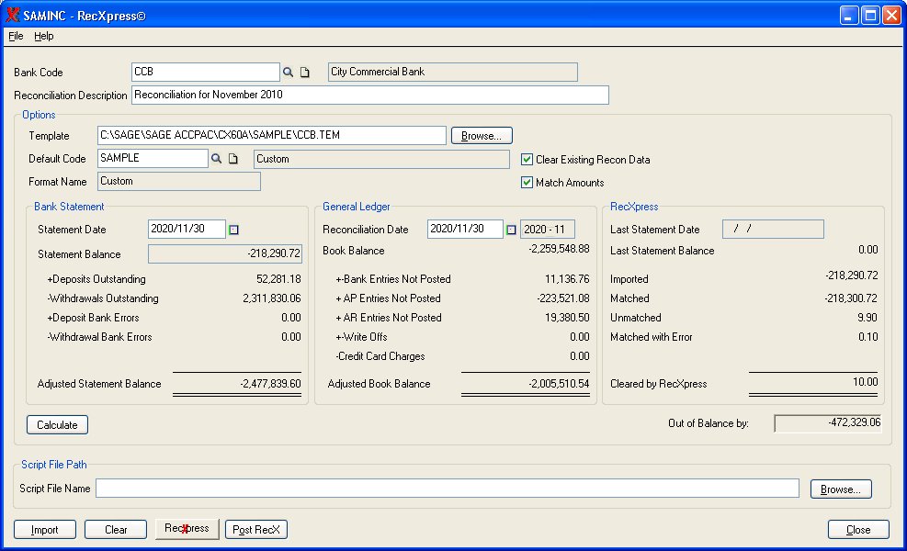Image resolution: width=907 pixels, height=551 pixels.
Task: Click the AR Entries Not Posted value 19,380.50
Action: click(567, 318)
